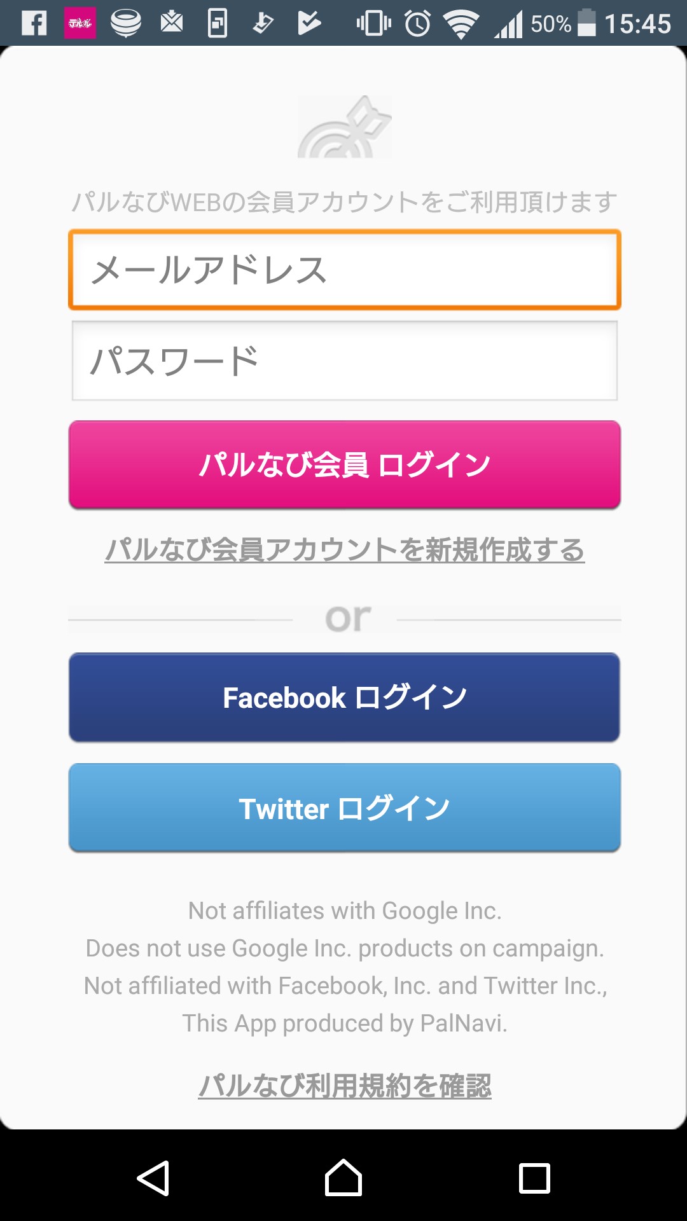The height and width of the screenshot is (1221, 687).
Task: Tap the Facebook notification icon in status bar
Action: pos(34,24)
